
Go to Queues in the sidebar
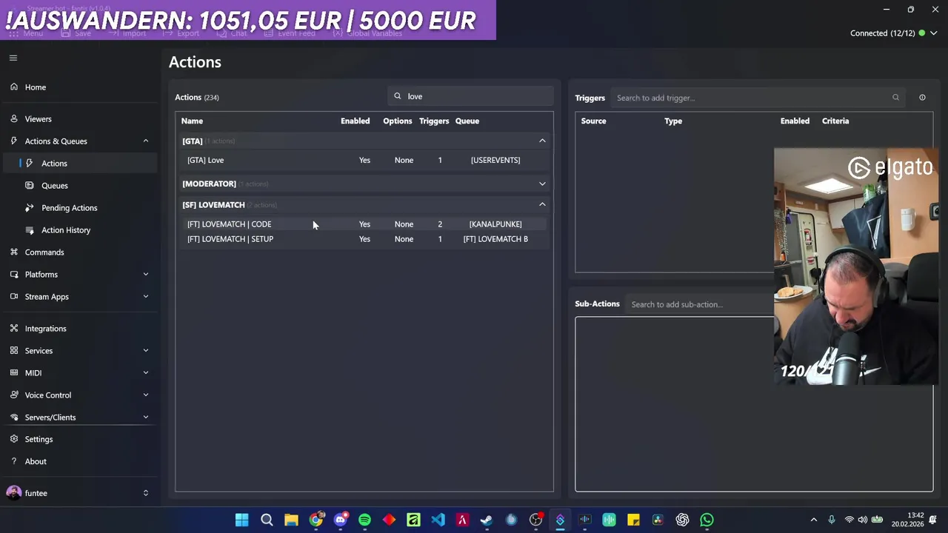[54, 186]
